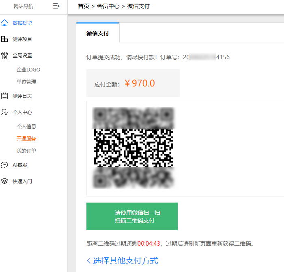Click the home icon beside 数据概览

click(4, 23)
